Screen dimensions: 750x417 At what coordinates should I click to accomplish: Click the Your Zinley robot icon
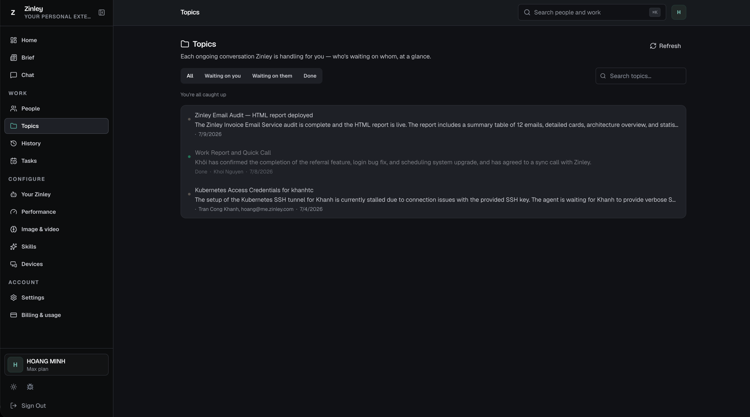click(x=13, y=194)
